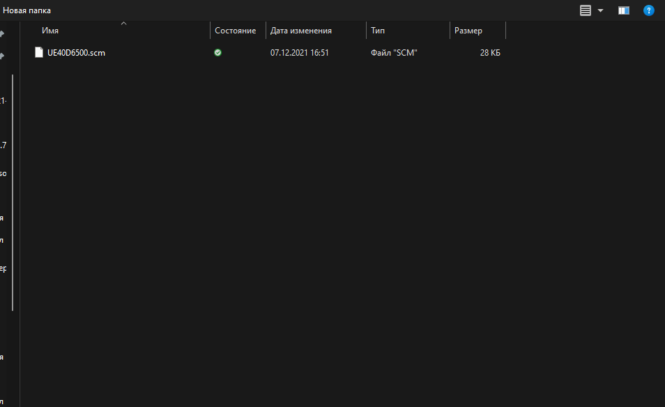The width and height of the screenshot is (665, 407).
Task: Select the UE40D6500.scm file name
Action: [76, 53]
